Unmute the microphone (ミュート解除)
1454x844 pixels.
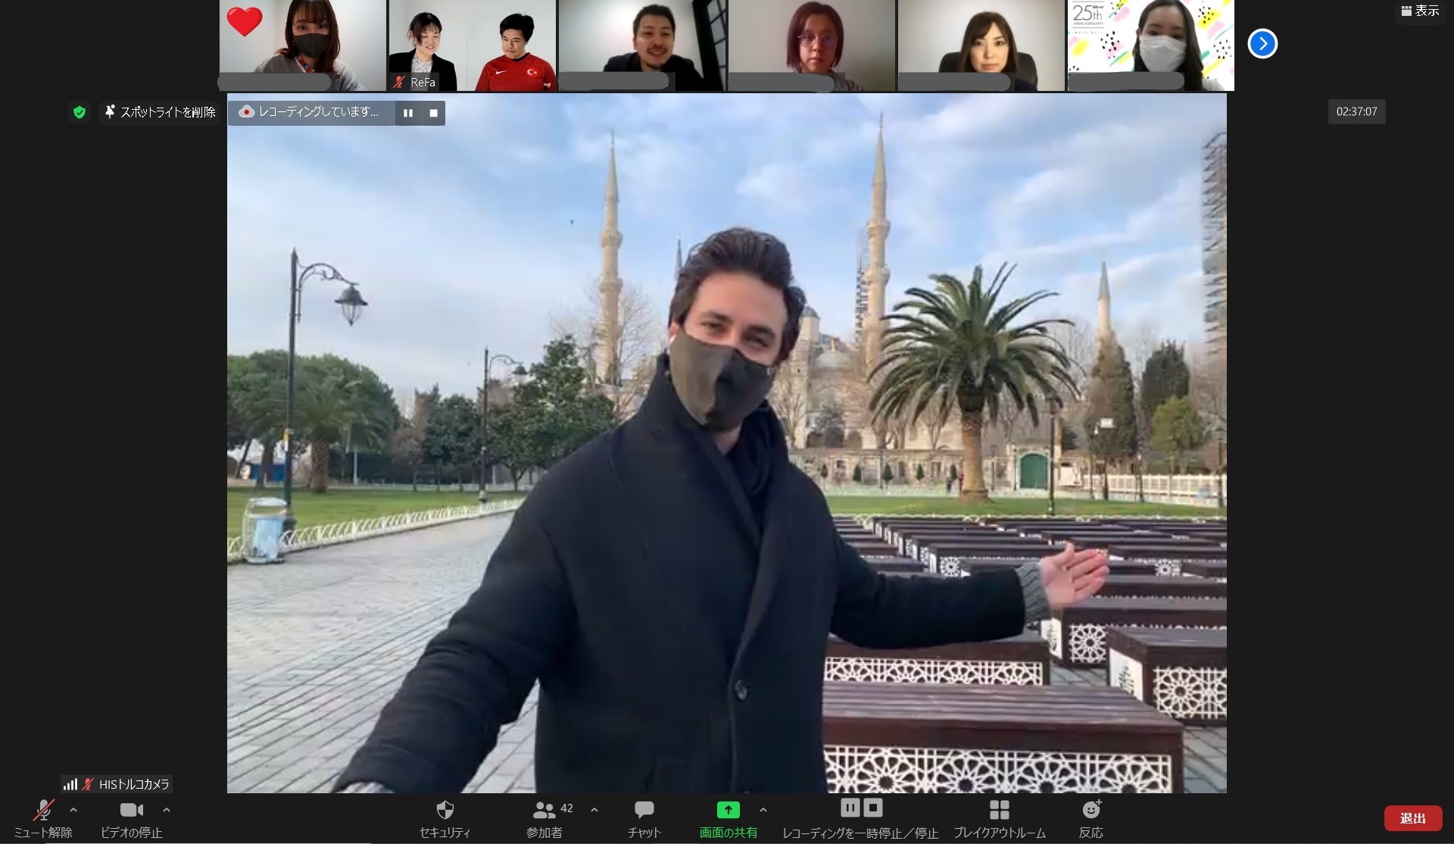(x=43, y=818)
